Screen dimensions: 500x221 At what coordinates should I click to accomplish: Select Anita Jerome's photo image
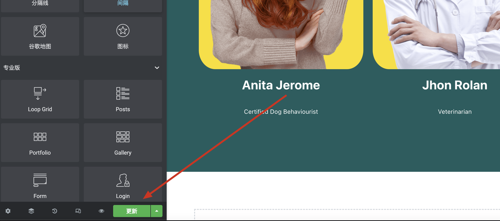click(x=281, y=34)
